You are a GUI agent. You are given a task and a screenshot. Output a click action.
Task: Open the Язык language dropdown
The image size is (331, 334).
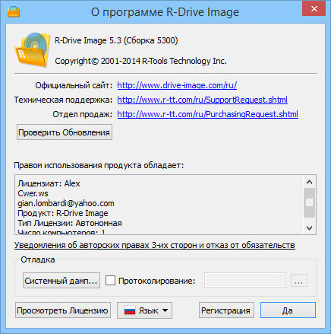[x=144, y=310]
